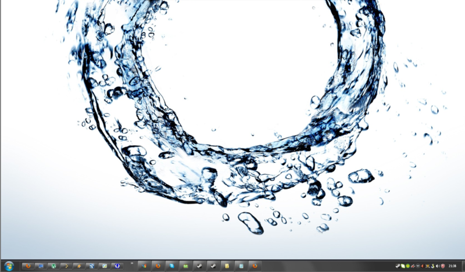This screenshot has height=272, width=465.
Task: Click the white S icon in system tray
Action: [x=432, y=266]
